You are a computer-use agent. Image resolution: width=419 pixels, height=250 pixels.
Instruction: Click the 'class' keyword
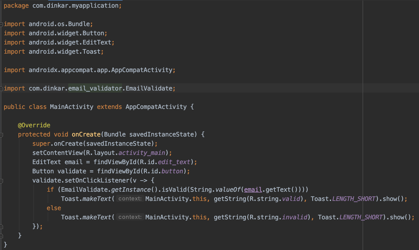[38, 107]
